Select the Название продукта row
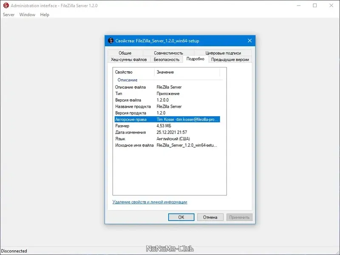Viewport: 340px width, 255px height. point(167,106)
